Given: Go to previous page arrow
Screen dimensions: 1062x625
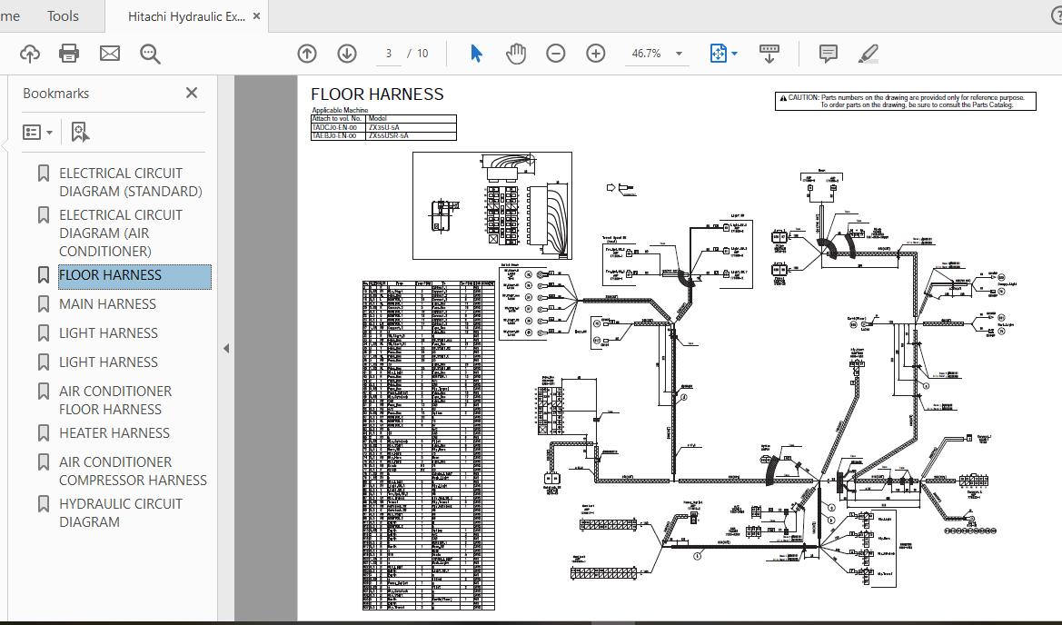Looking at the screenshot, I should click(x=307, y=54).
